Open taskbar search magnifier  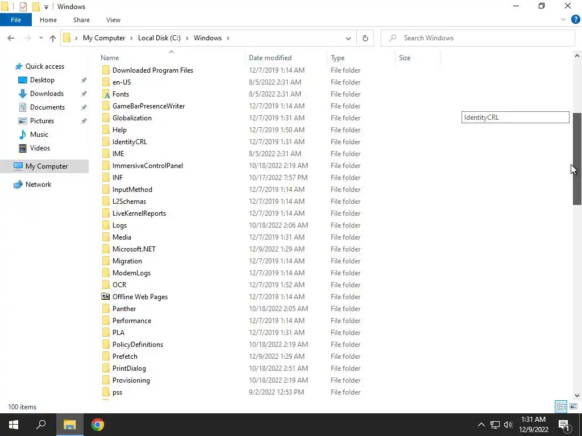point(41,425)
